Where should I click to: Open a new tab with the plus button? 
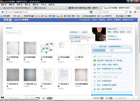coord(138,8)
